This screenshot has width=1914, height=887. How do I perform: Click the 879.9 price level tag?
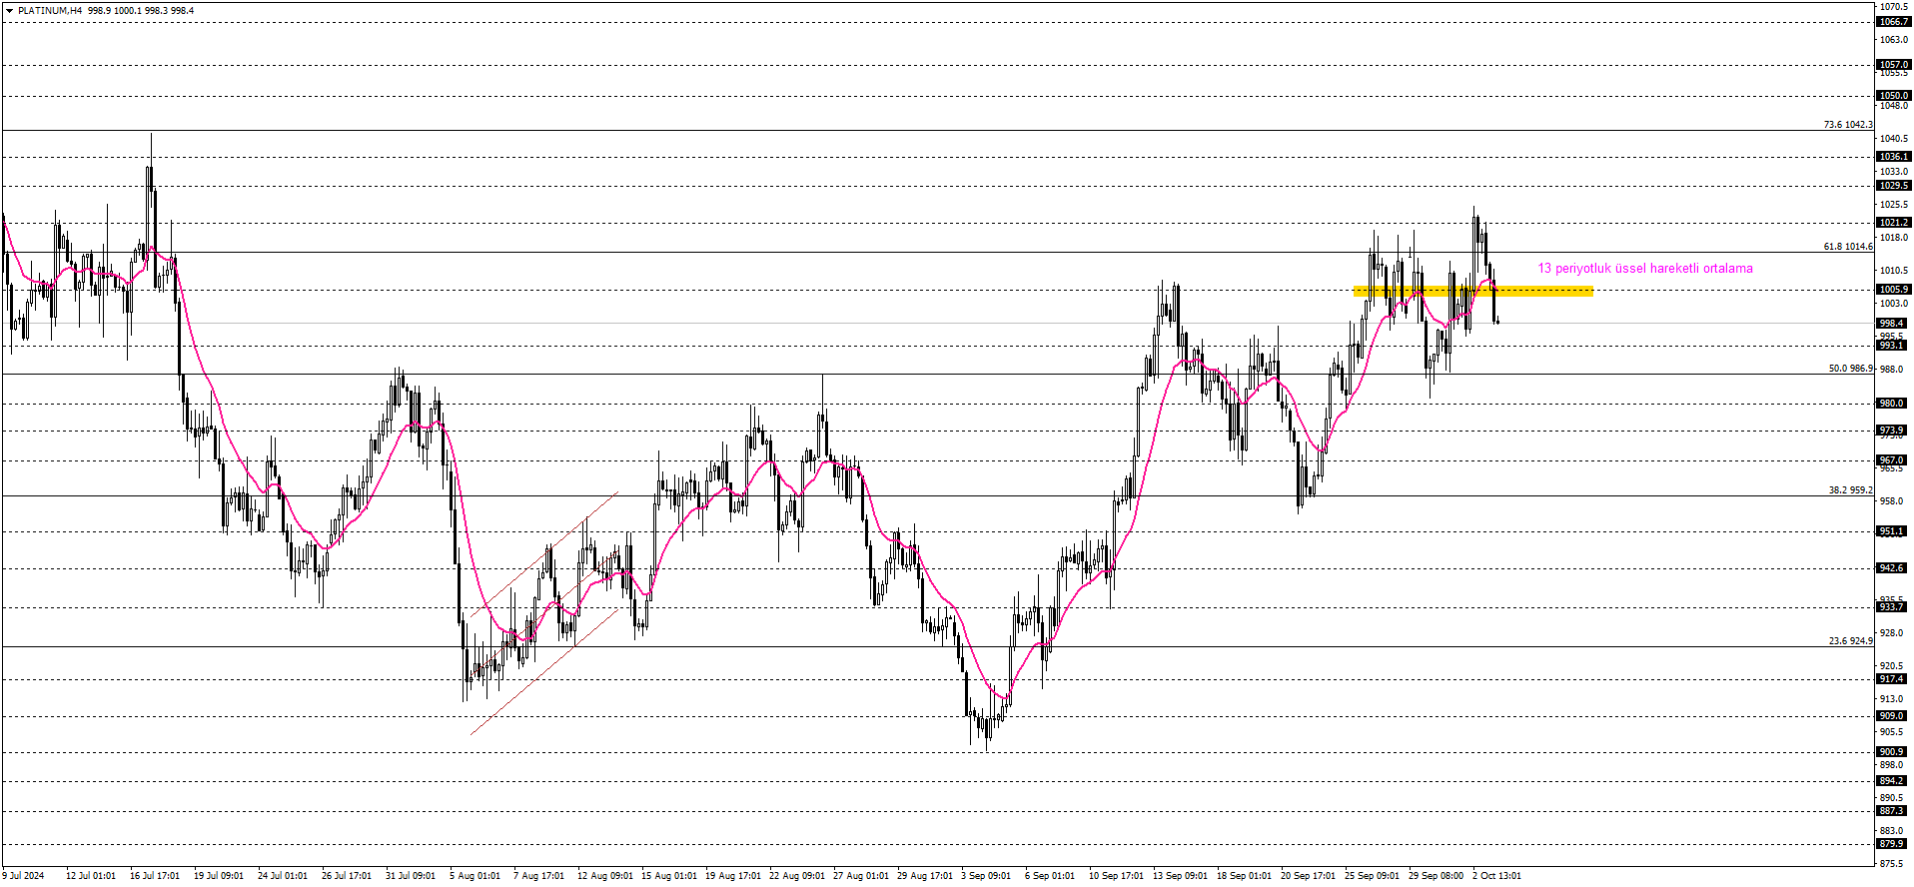pos(1893,844)
